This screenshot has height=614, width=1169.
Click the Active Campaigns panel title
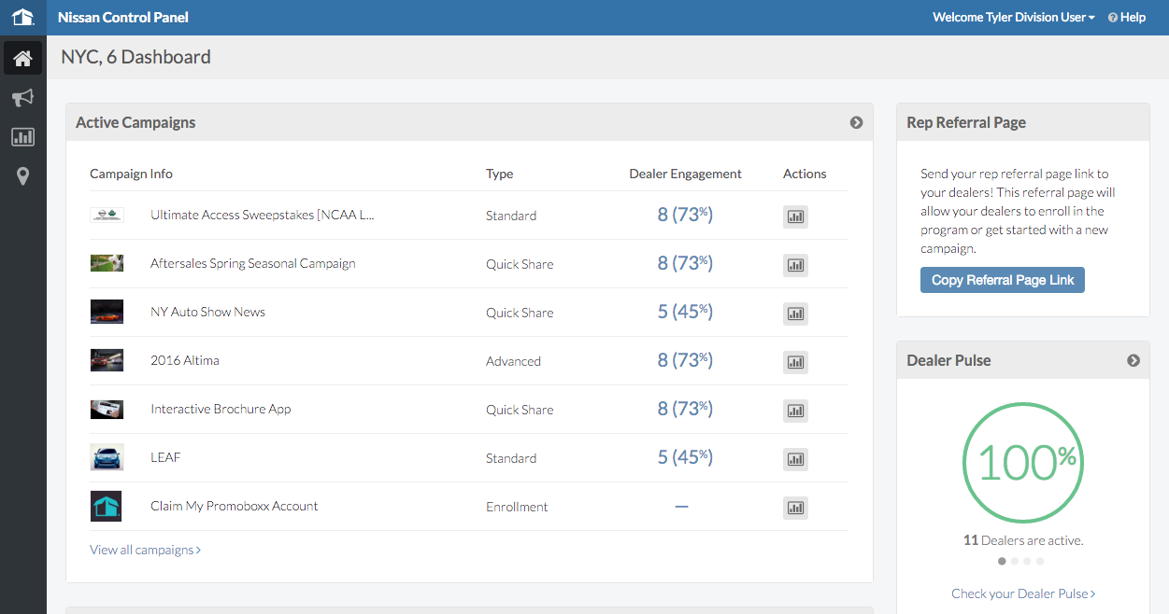coord(135,122)
